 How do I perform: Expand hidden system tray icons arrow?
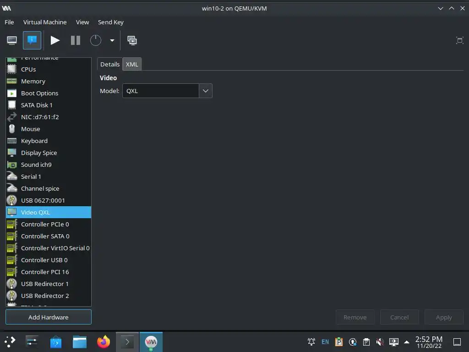(407, 341)
